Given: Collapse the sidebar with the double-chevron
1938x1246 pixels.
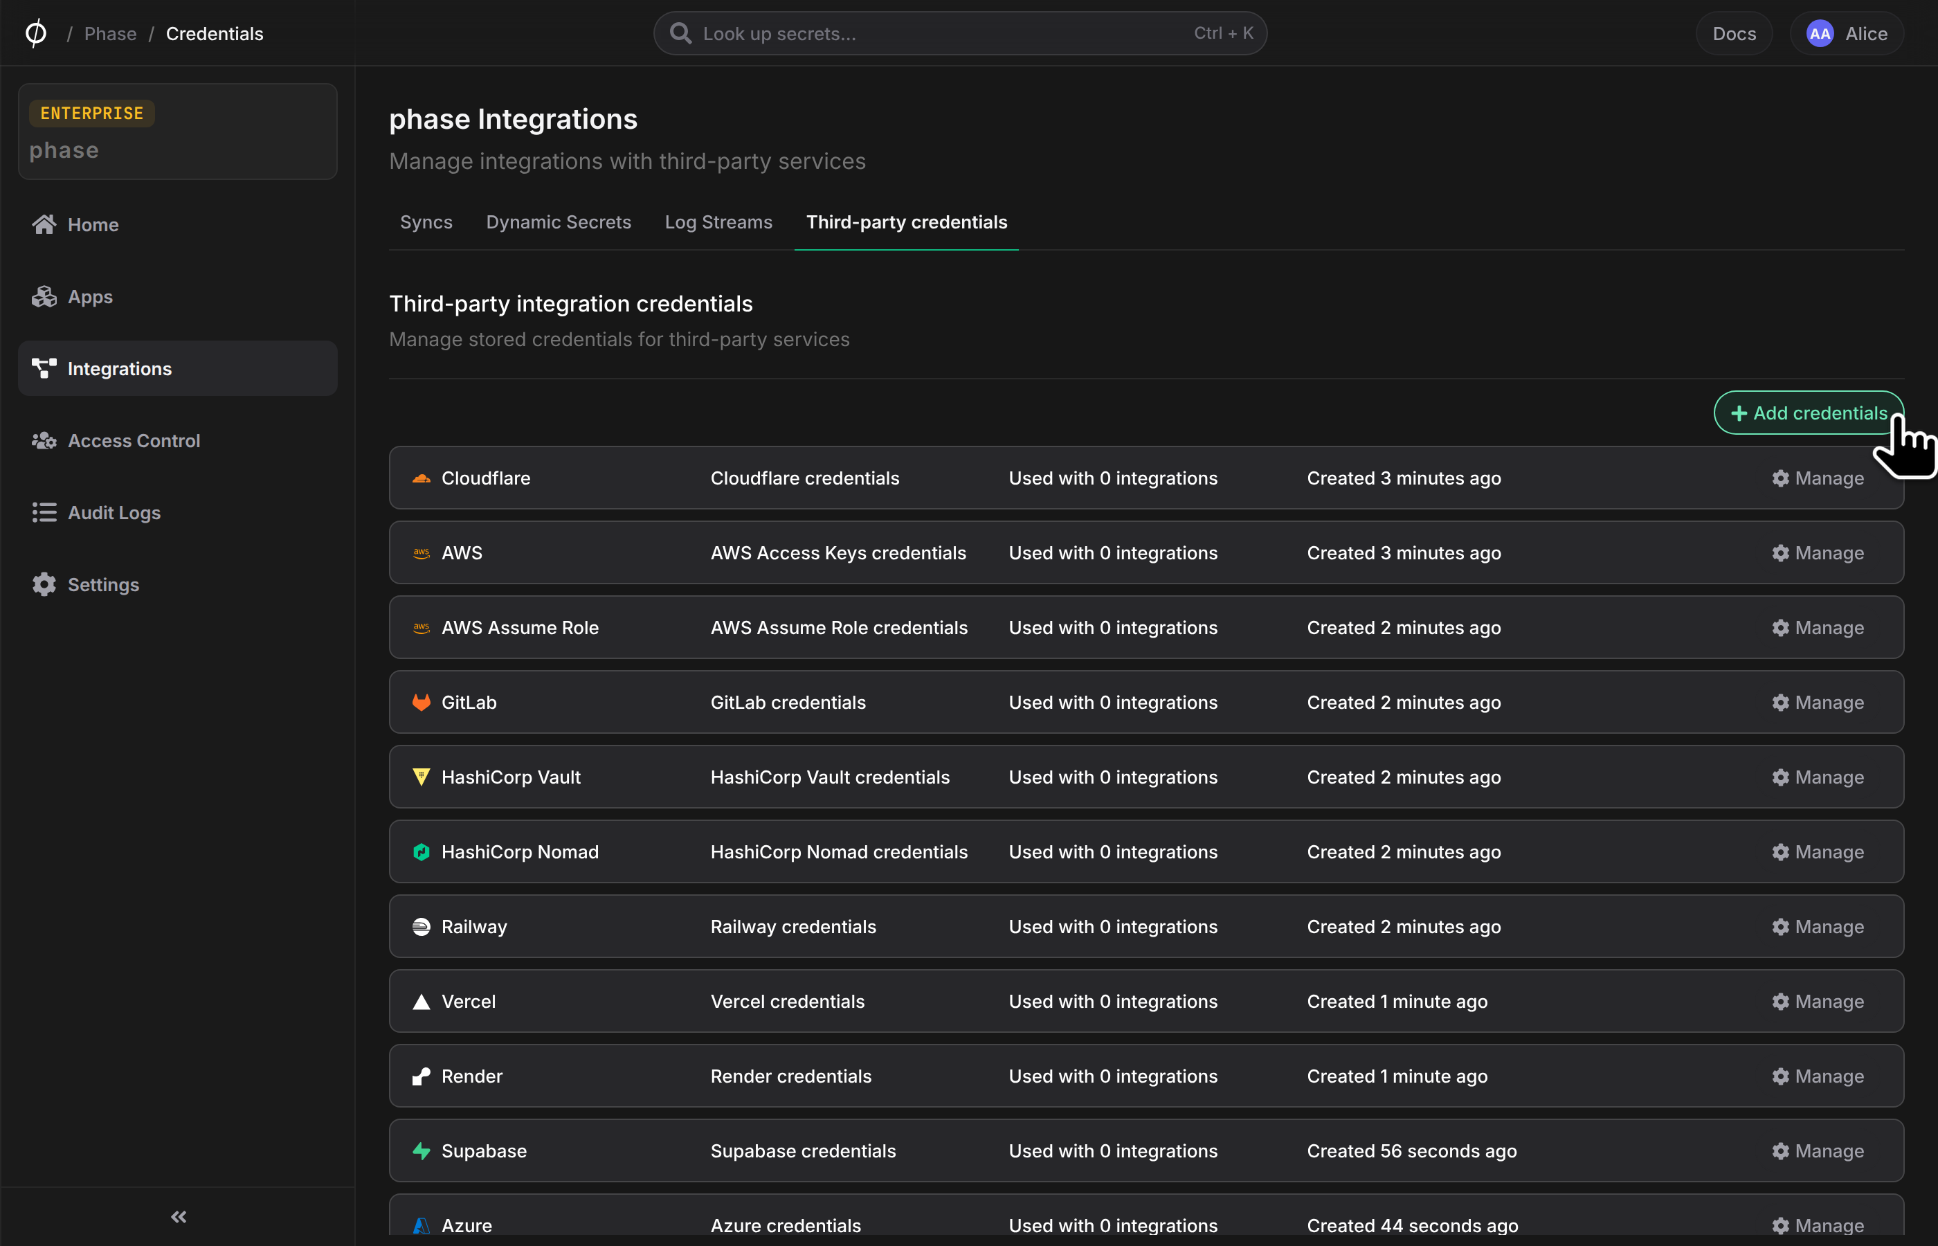Looking at the screenshot, I should click(179, 1217).
